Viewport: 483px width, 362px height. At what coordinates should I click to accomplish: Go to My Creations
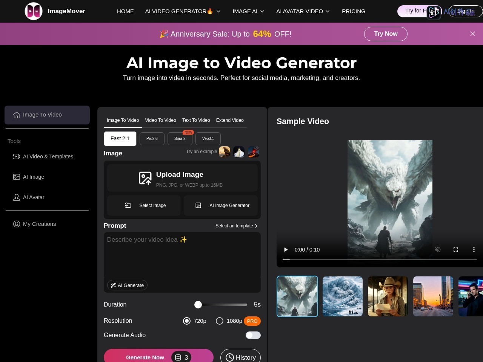[35, 224]
